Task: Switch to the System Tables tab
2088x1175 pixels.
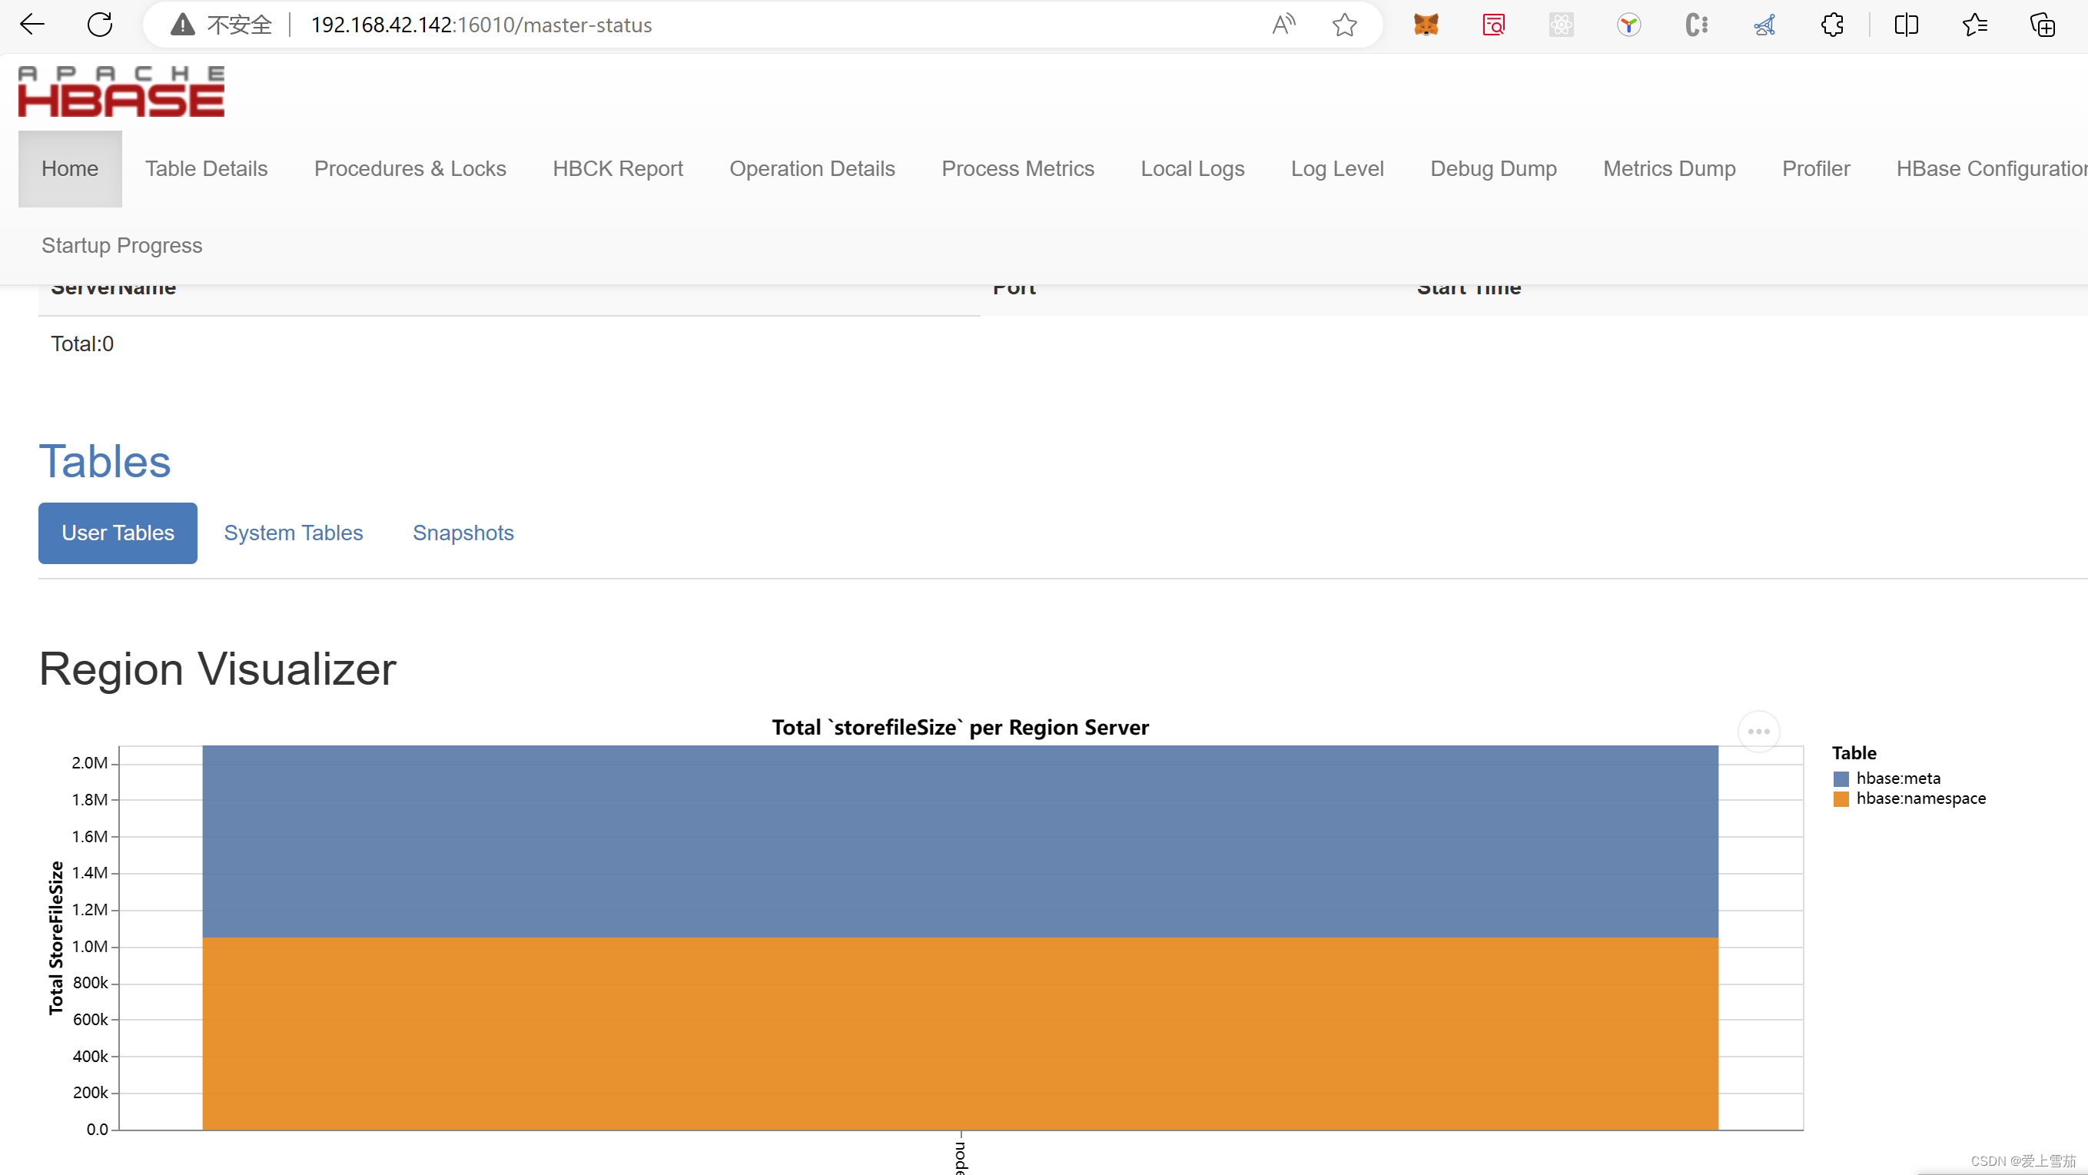Action: [294, 533]
